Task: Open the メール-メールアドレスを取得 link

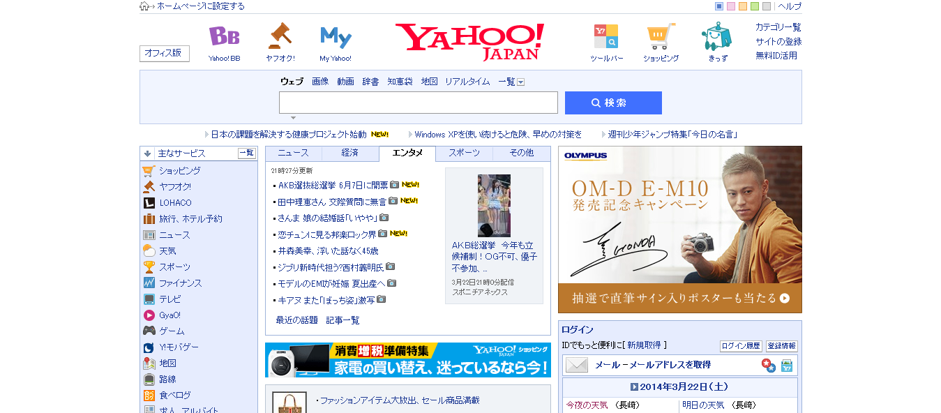Action: [653, 365]
